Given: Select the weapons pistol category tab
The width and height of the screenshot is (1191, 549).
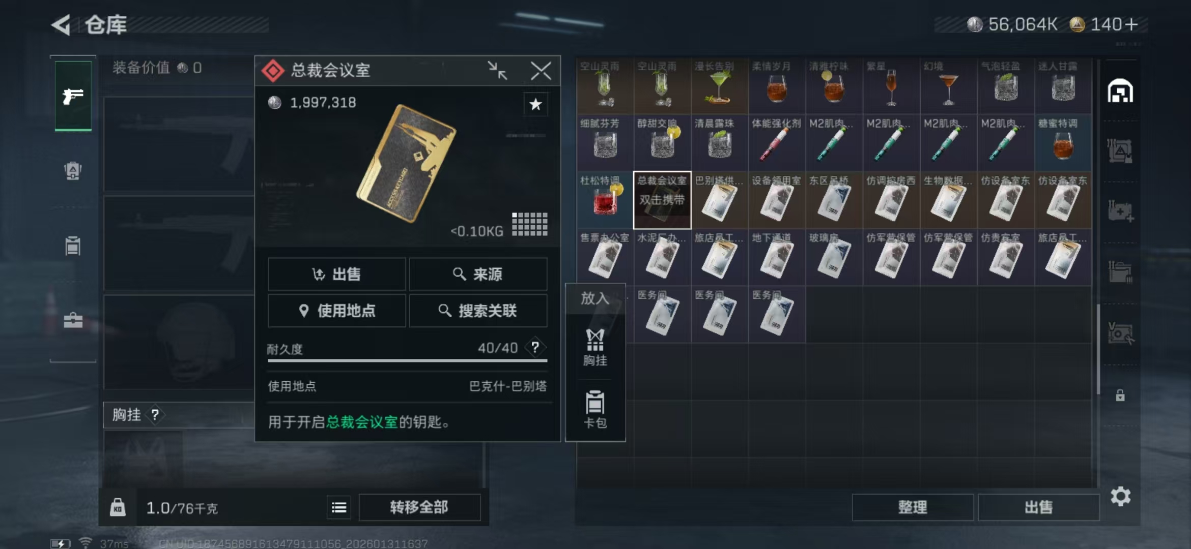Looking at the screenshot, I should click(x=73, y=96).
